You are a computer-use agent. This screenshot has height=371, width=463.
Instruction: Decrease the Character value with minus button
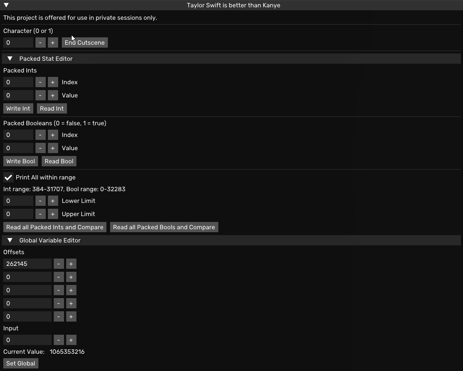click(x=40, y=42)
